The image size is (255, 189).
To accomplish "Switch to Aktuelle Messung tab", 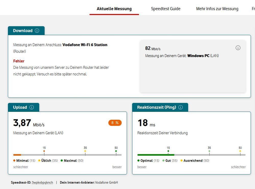I will [x=114, y=9].
